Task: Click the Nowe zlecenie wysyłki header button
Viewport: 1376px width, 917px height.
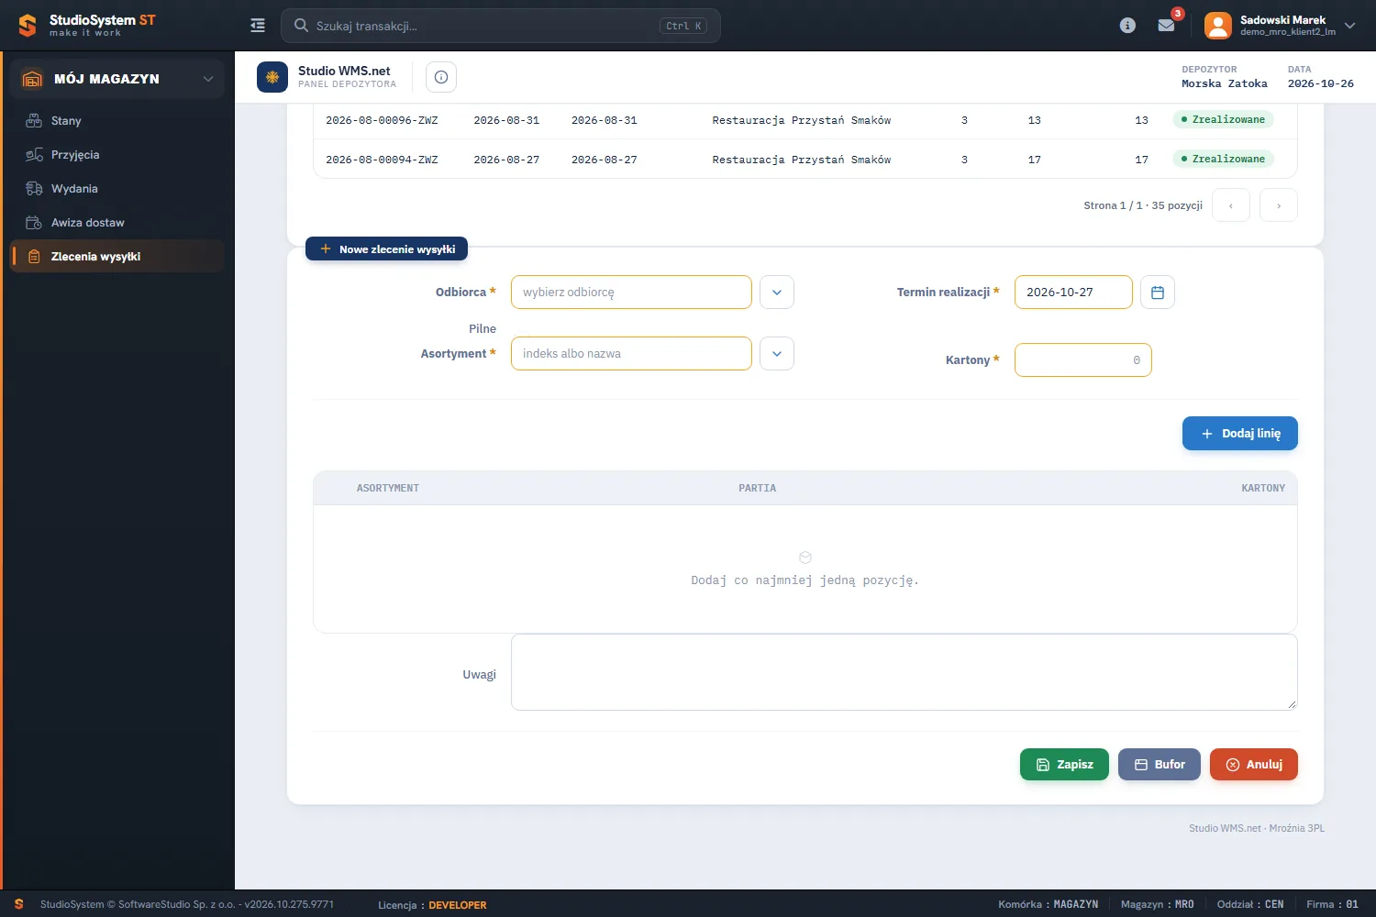Action: pyautogui.click(x=387, y=249)
